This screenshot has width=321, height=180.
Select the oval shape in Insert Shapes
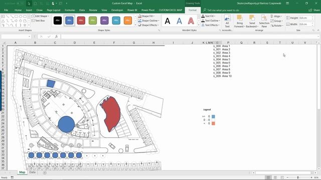tap(21, 16)
